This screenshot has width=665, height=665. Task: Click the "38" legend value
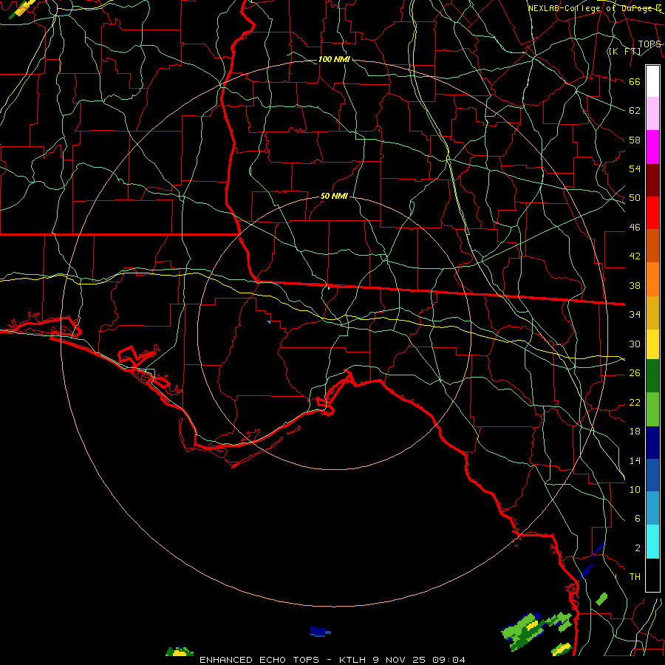(635, 286)
